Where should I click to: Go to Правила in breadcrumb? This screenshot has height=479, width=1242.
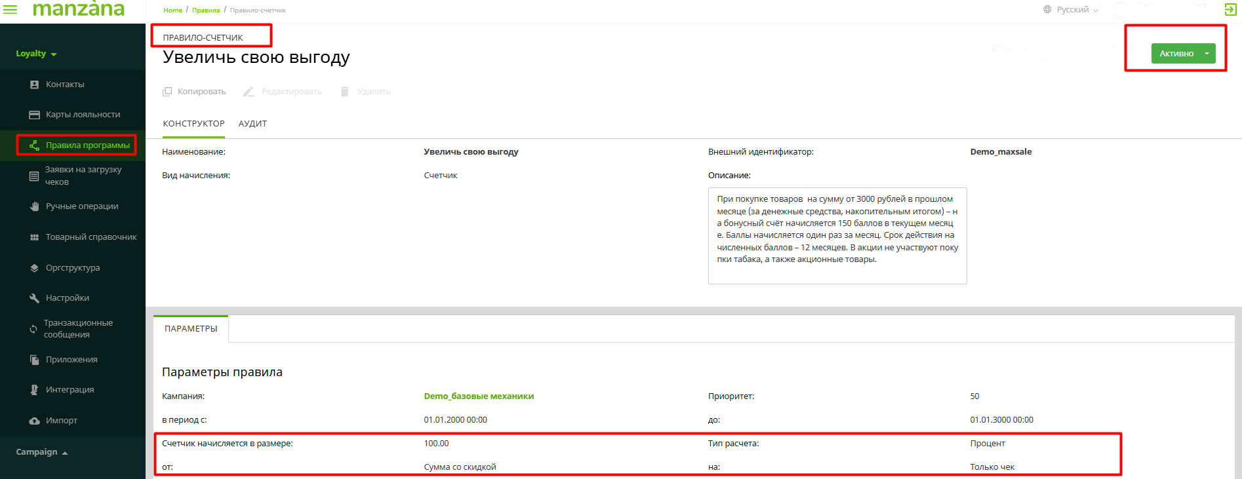(206, 10)
